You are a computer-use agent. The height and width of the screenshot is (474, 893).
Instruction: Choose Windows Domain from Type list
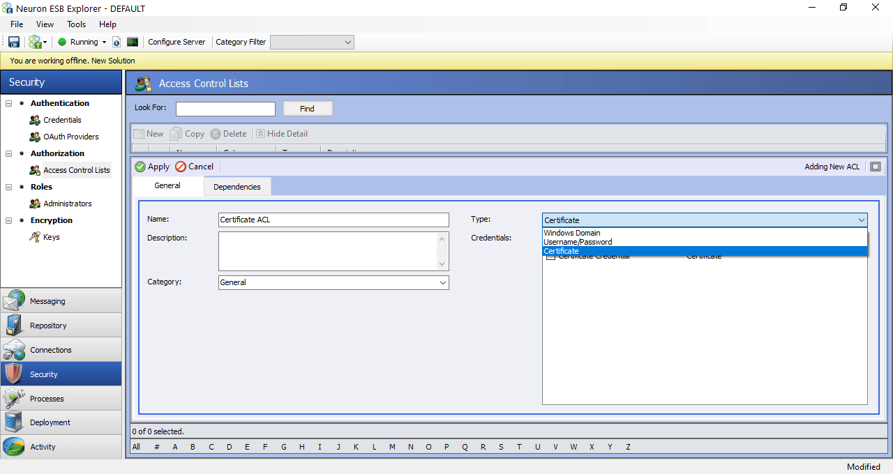[705, 233]
